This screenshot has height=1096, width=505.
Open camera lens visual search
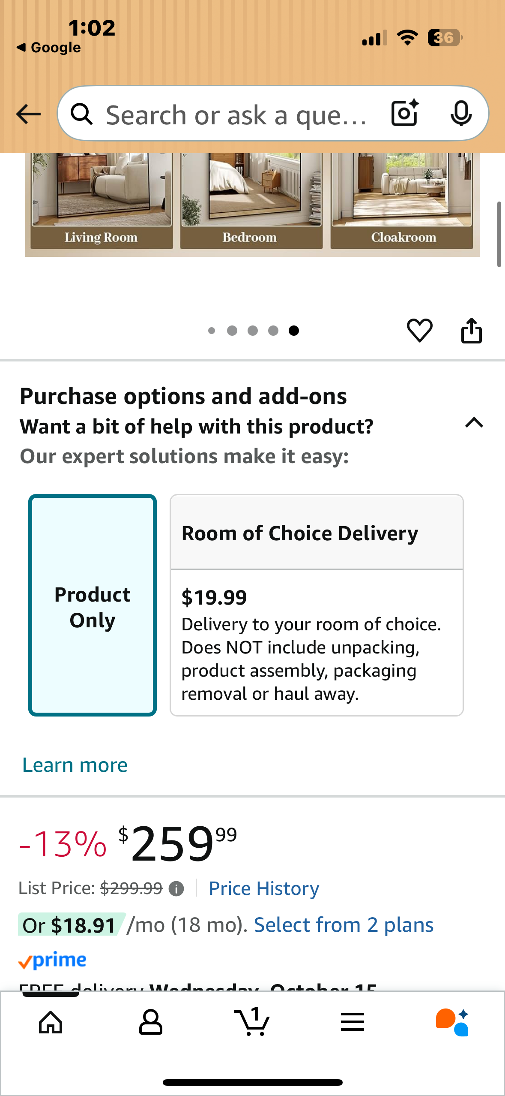[404, 113]
